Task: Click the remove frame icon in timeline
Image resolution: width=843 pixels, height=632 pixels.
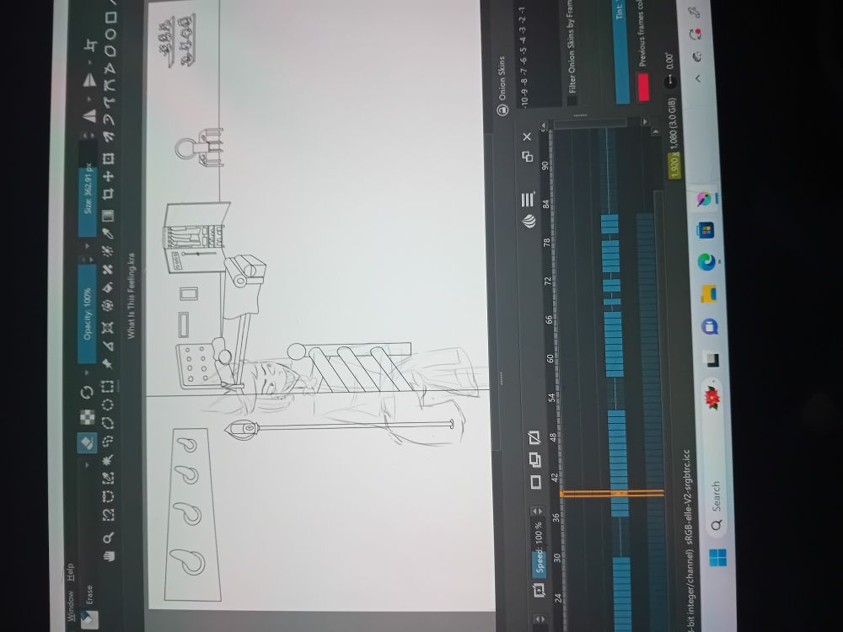Action: [x=534, y=438]
